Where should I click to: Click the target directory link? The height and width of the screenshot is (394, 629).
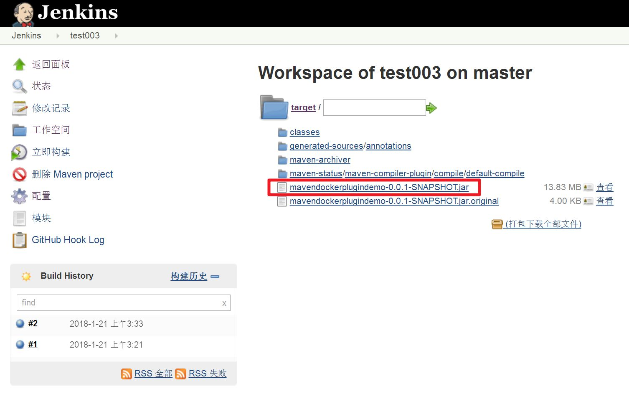(303, 107)
